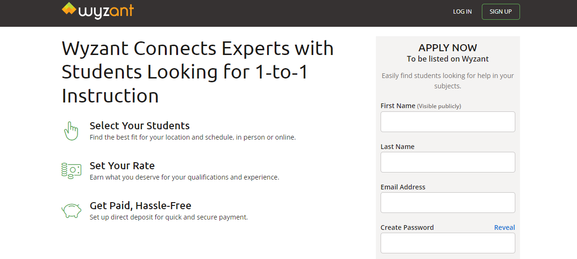The width and height of the screenshot is (577, 259).
Task: Click the Create Password label text
Action: tap(407, 228)
